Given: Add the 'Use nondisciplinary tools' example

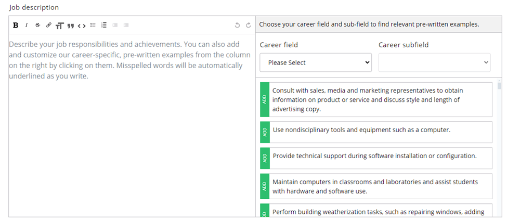Looking at the screenshot, I should tap(265, 132).
